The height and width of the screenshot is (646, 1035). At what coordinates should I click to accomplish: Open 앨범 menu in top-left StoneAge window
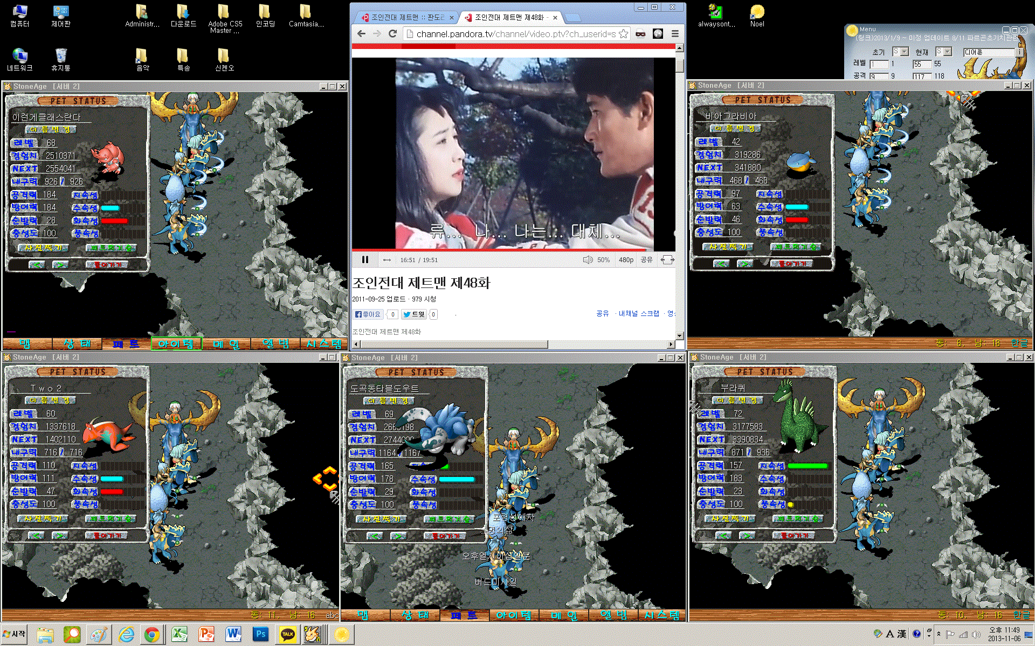pos(275,344)
